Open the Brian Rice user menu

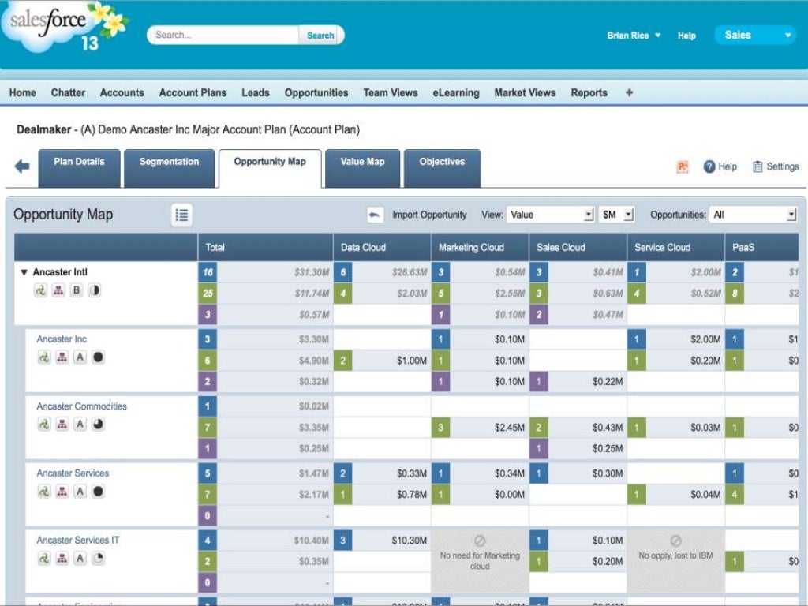click(x=634, y=36)
